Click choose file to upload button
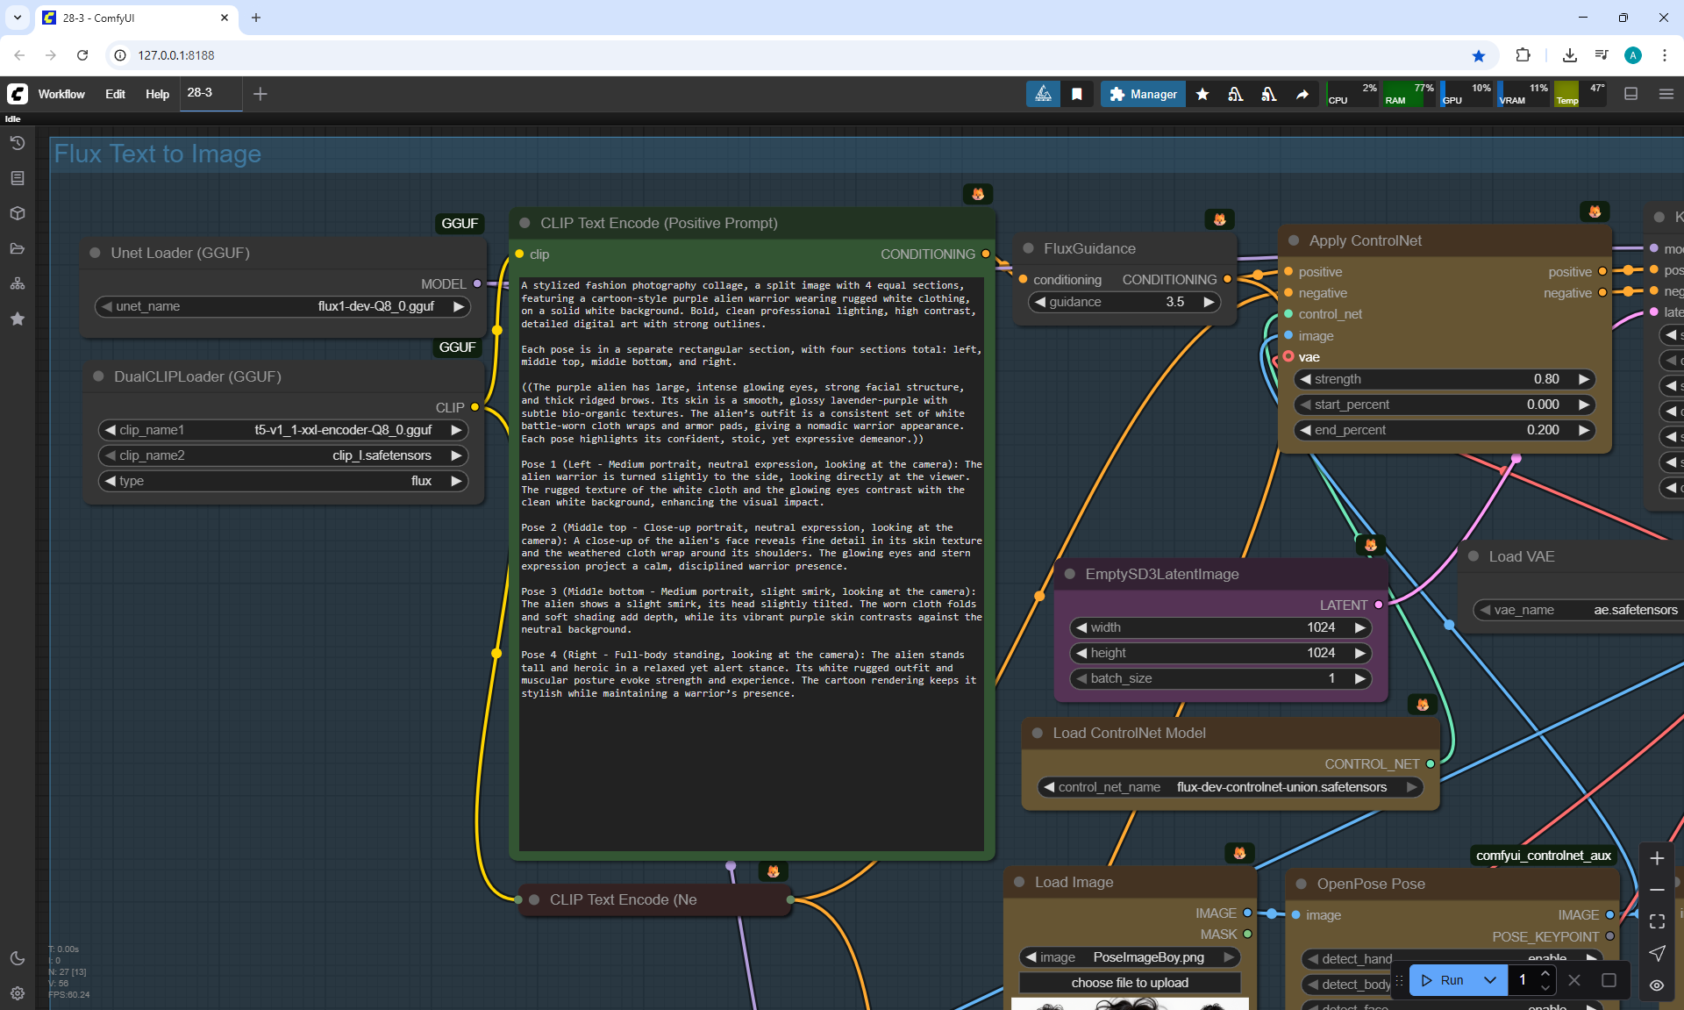Viewport: 1684px width, 1010px height. (x=1130, y=983)
